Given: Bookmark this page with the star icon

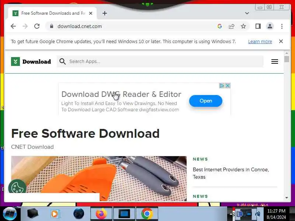Looking at the screenshot, I should [243, 26].
